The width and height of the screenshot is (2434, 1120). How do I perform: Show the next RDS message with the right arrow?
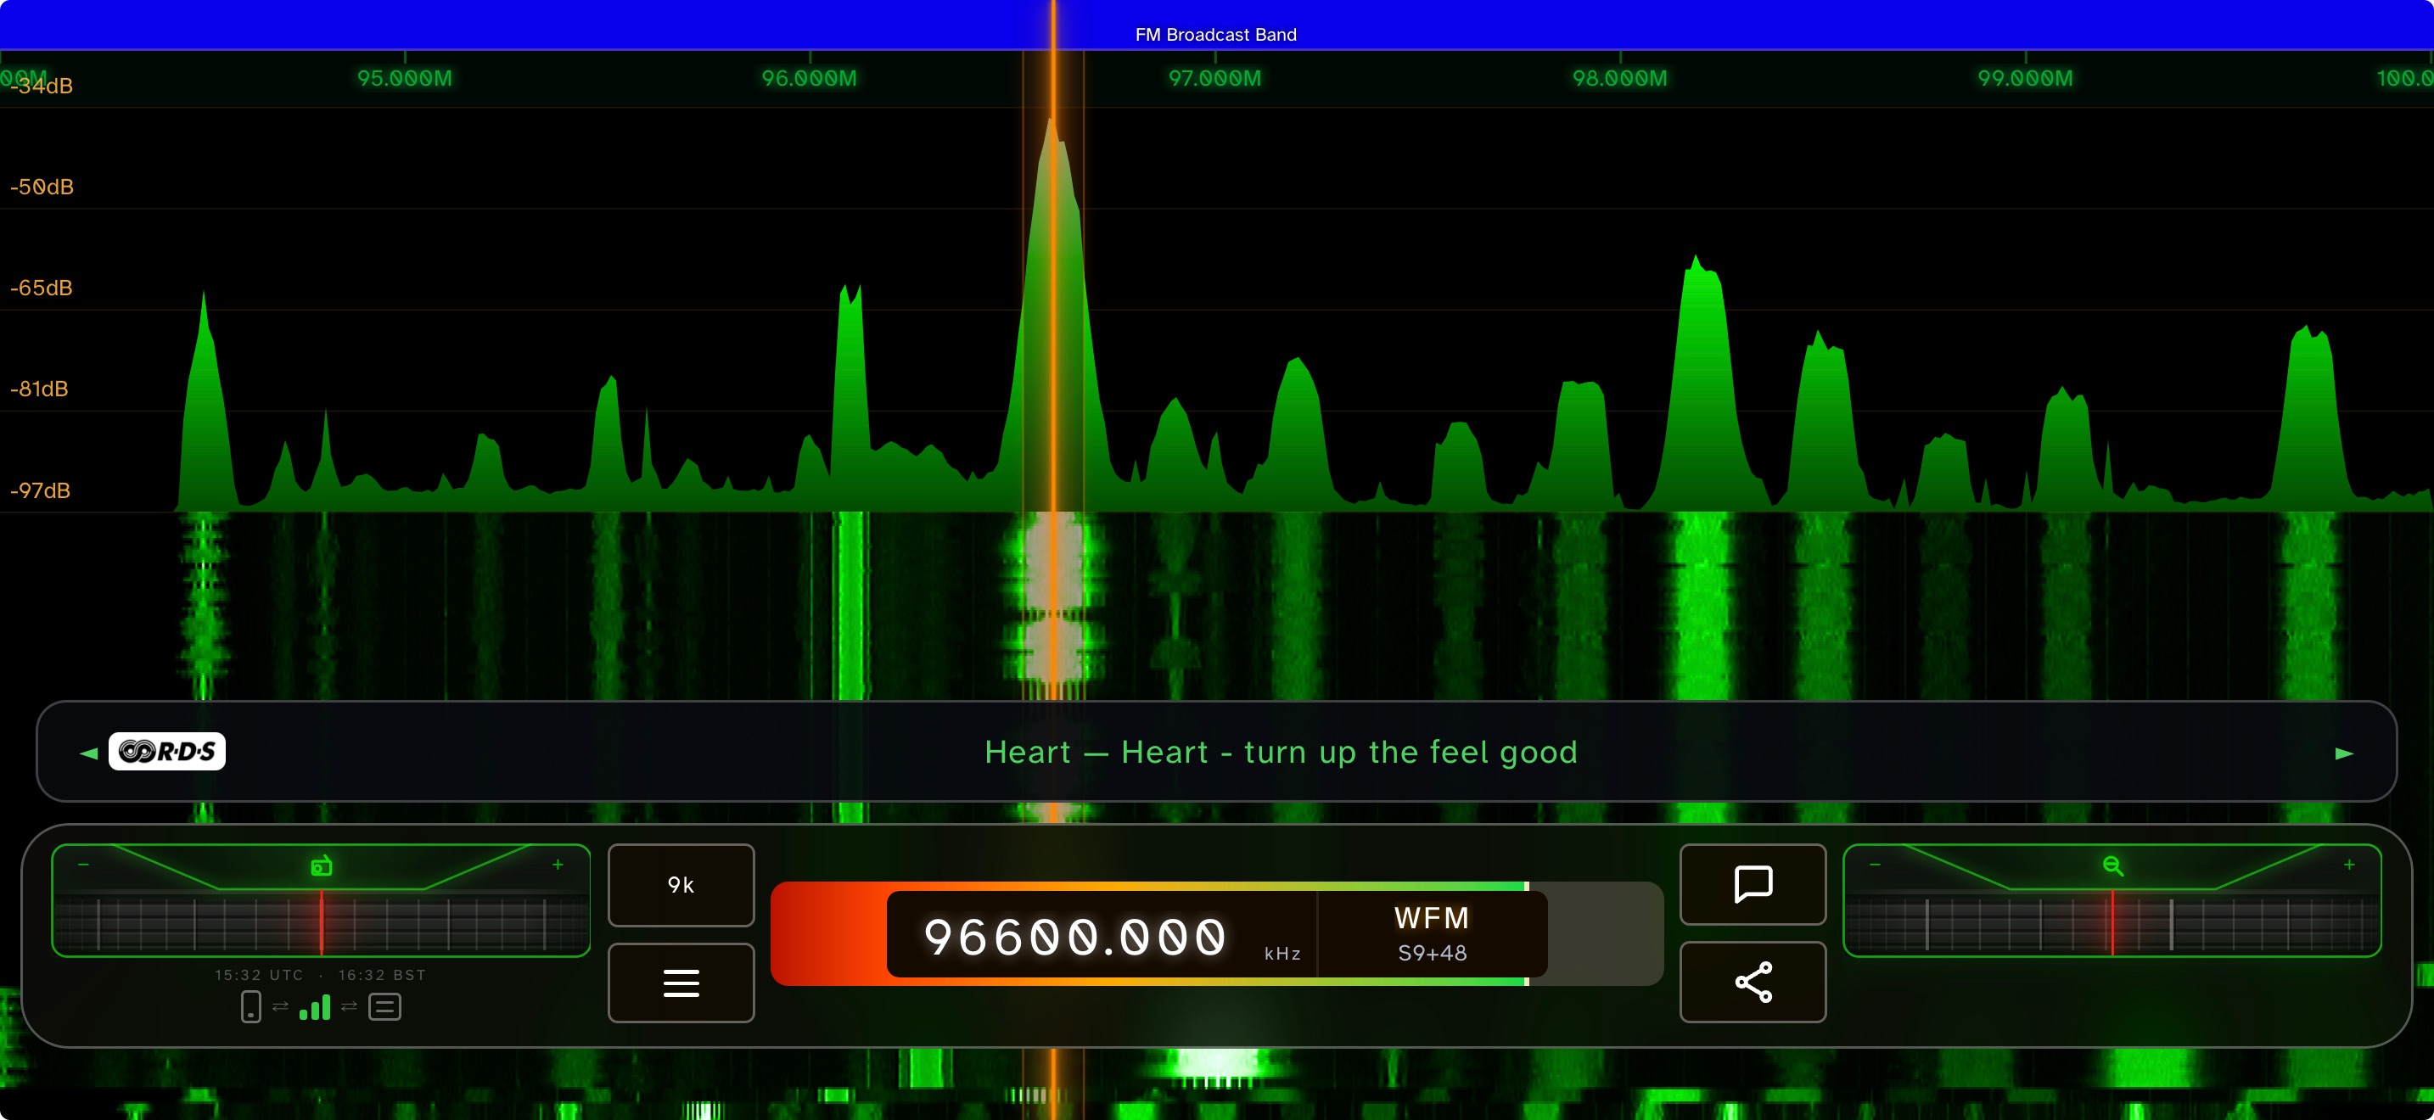(2344, 753)
